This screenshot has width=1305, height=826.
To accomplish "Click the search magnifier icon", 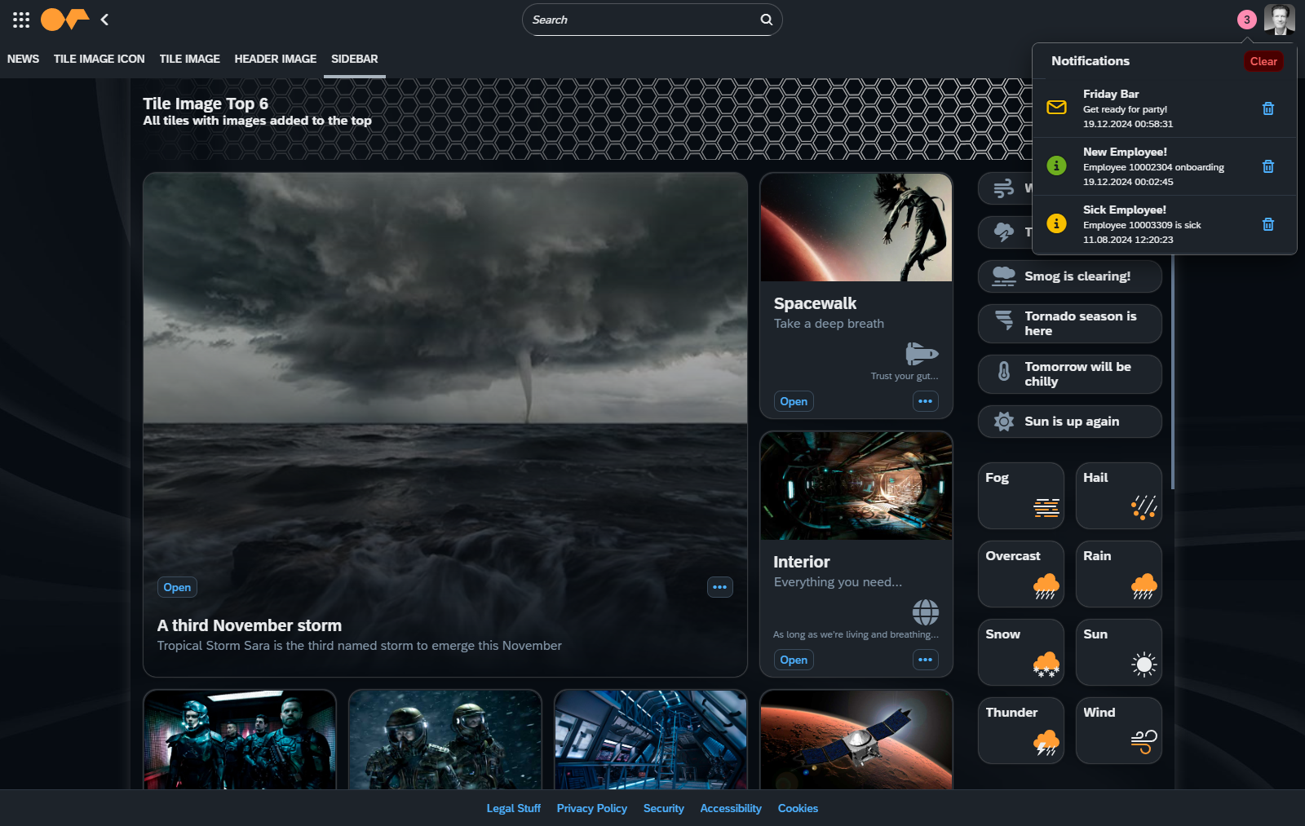I will (x=766, y=20).
